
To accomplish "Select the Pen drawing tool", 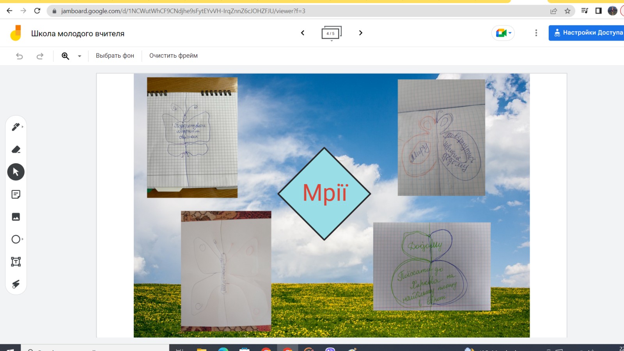I will tap(16, 127).
